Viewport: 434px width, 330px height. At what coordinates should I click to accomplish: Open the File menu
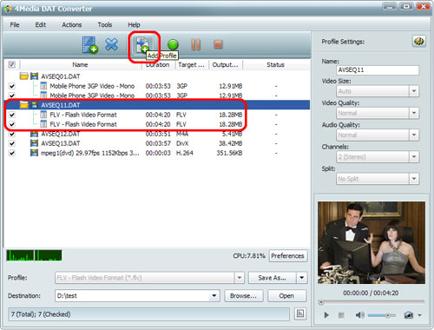pyautogui.click(x=15, y=25)
